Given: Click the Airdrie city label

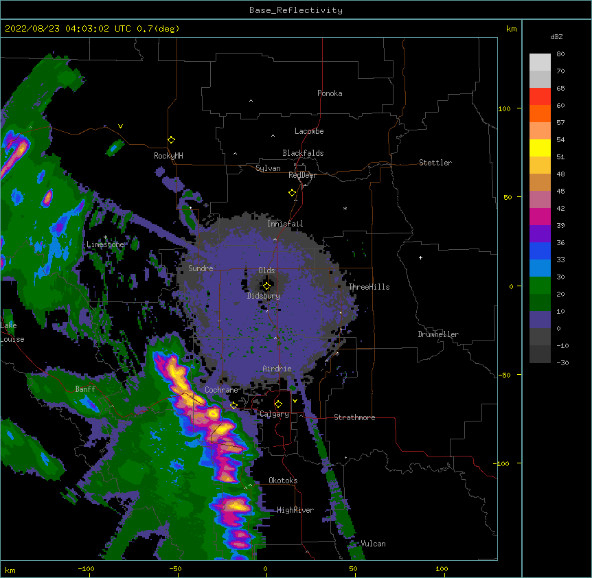Looking at the screenshot, I should pos(277,369).
